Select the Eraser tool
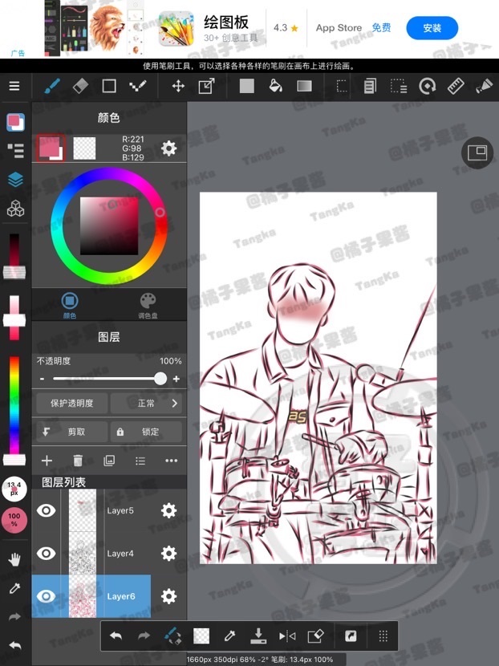The height and width of the screenshot is (666, 499). click(80, 86)
